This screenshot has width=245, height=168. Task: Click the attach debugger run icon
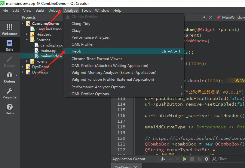pyautogui.click(x=199, y=159)
